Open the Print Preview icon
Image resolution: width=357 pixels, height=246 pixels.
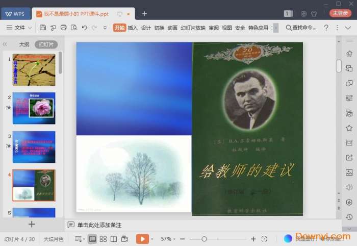(x=74, y=28)
